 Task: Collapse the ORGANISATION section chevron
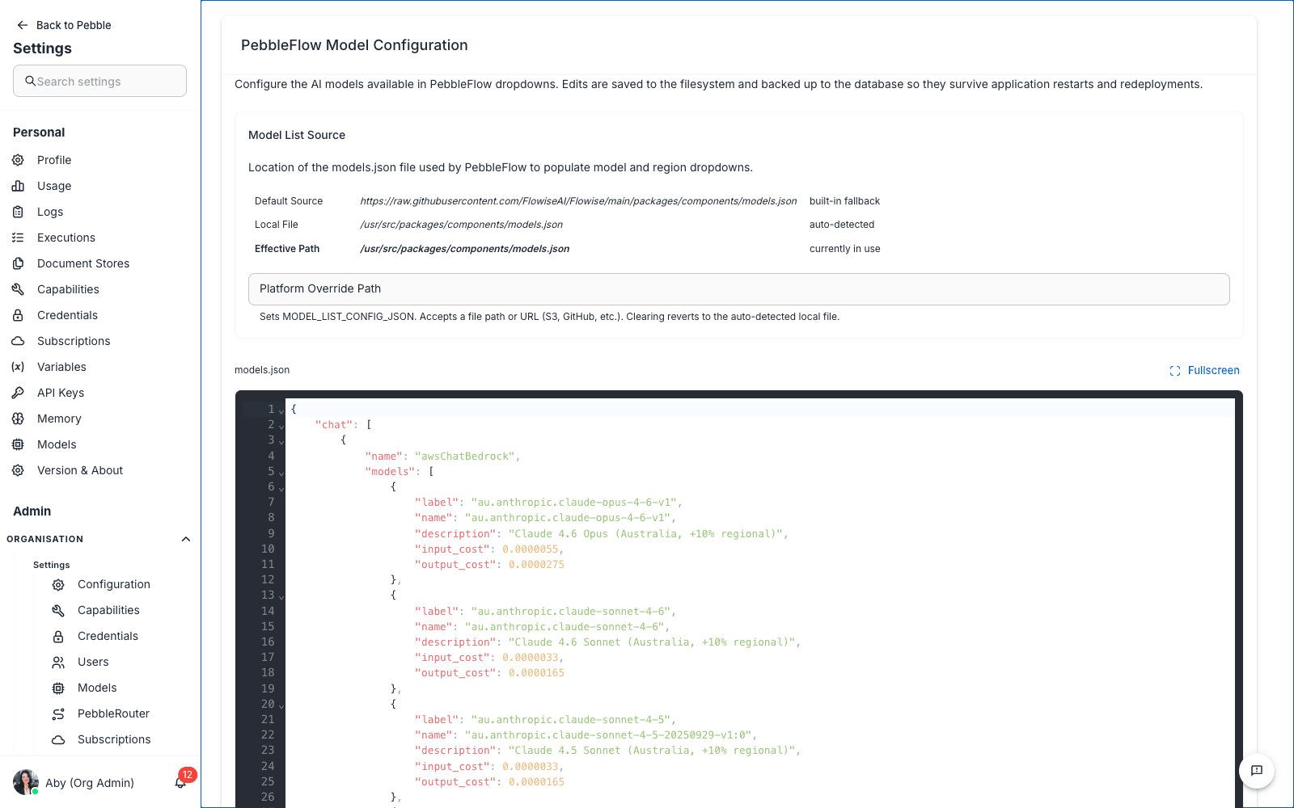[x=186, y=539]
